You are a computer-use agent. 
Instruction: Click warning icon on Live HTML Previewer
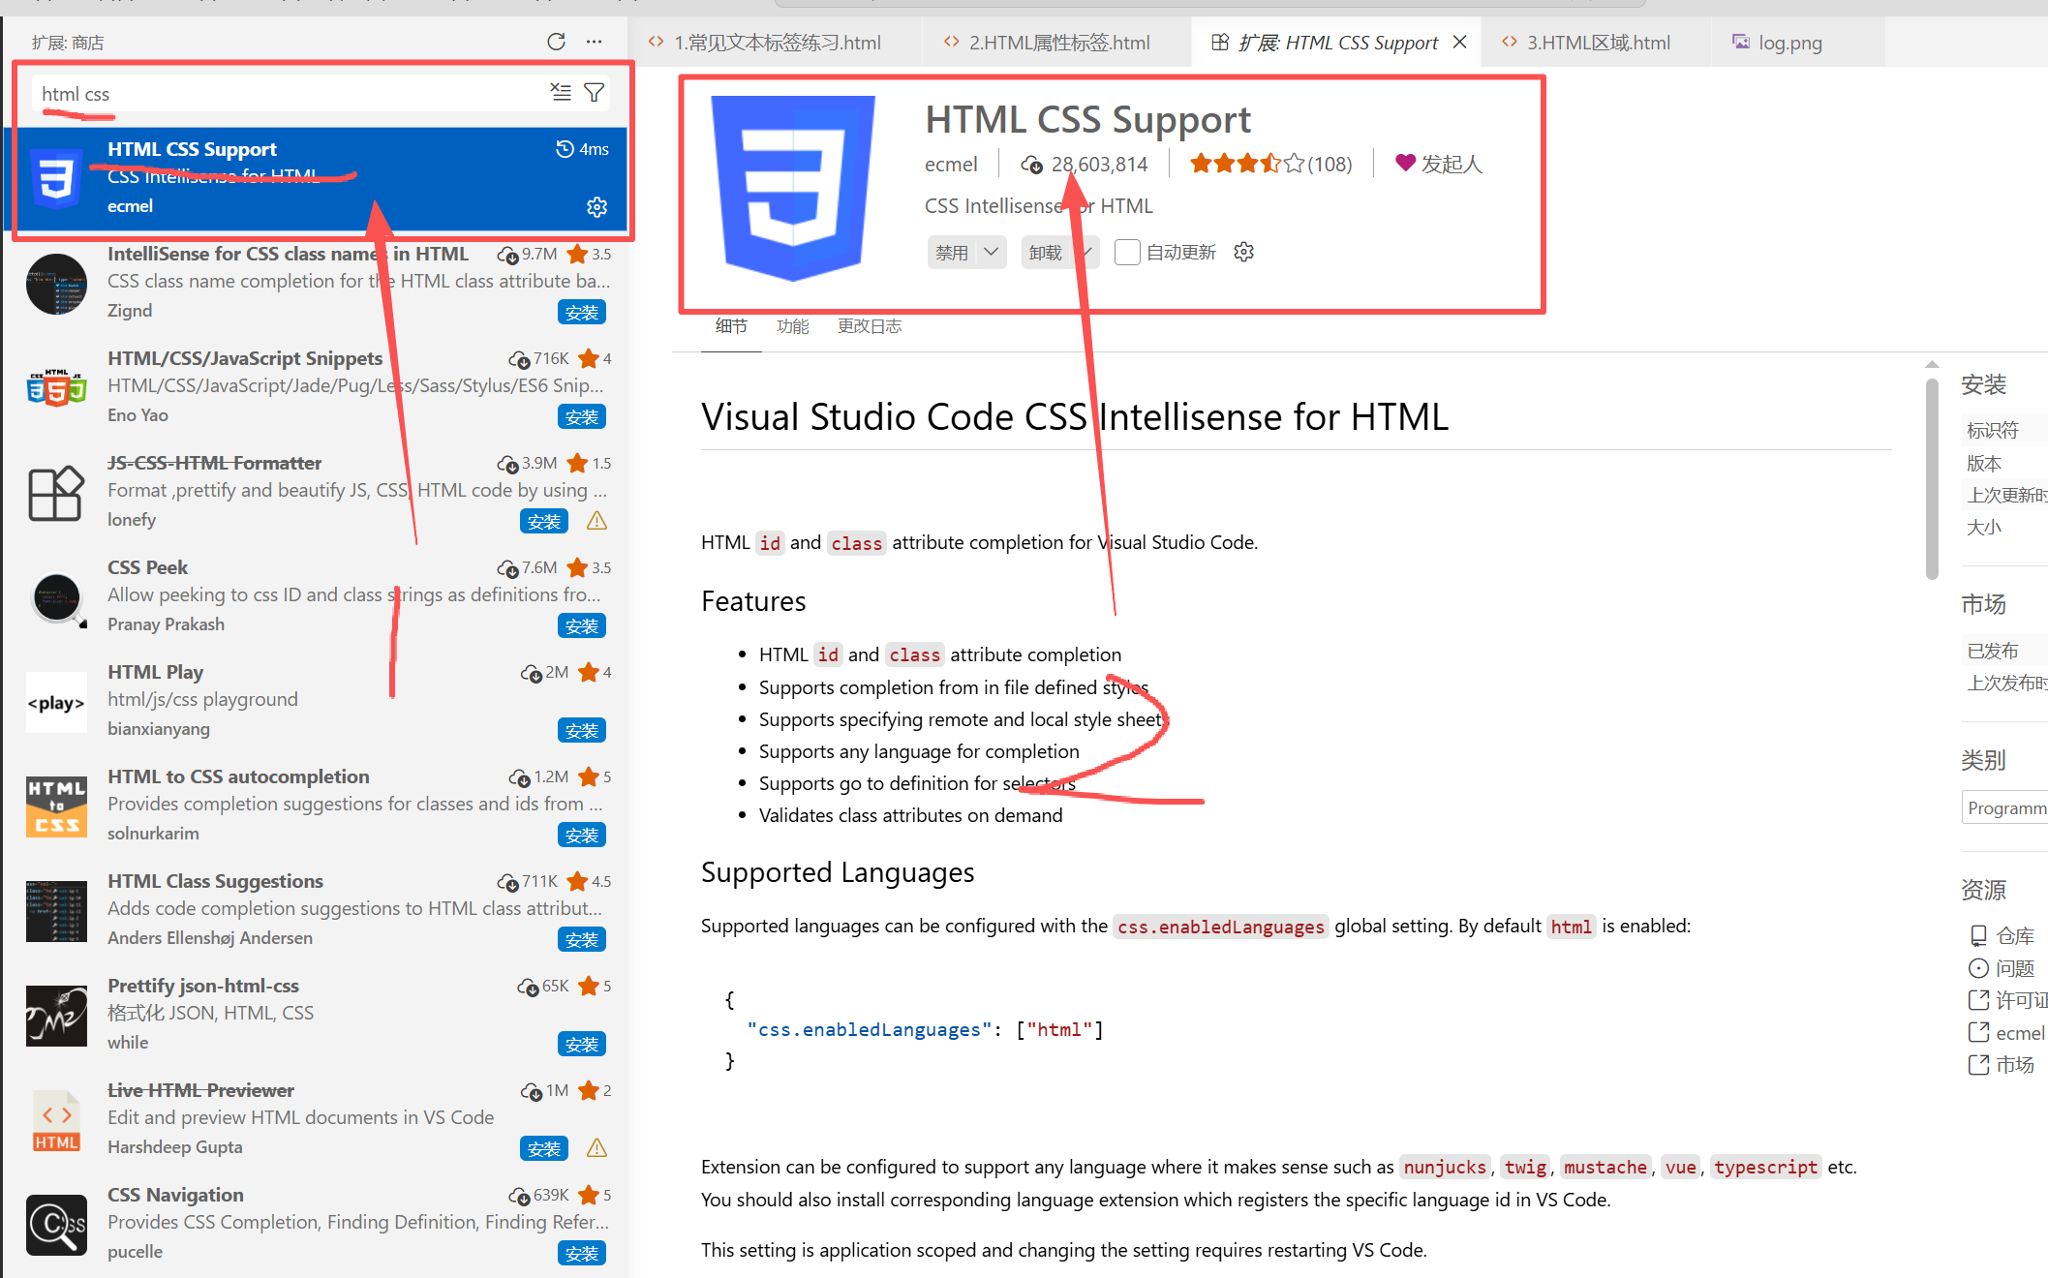[x=596, y=1148]
